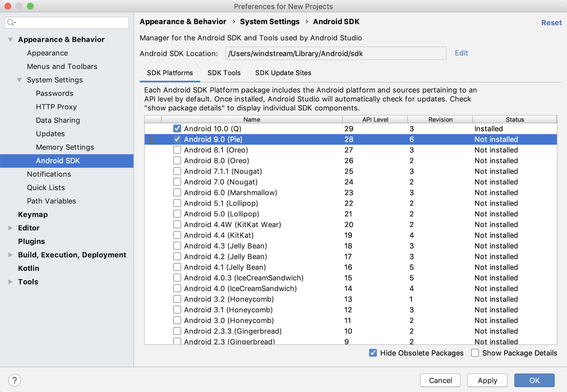Viewport: 567px width, 392px height.
Task: Open Passwords settings
Action: (55, 94)
